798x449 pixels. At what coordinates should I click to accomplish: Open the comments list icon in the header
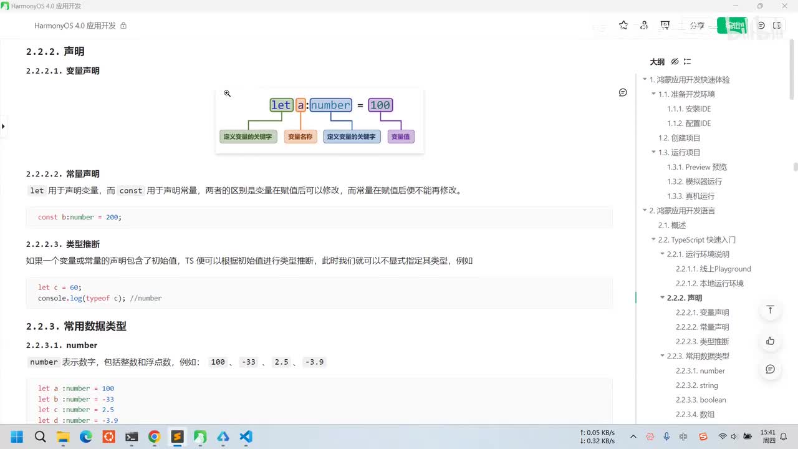(761, 26)
